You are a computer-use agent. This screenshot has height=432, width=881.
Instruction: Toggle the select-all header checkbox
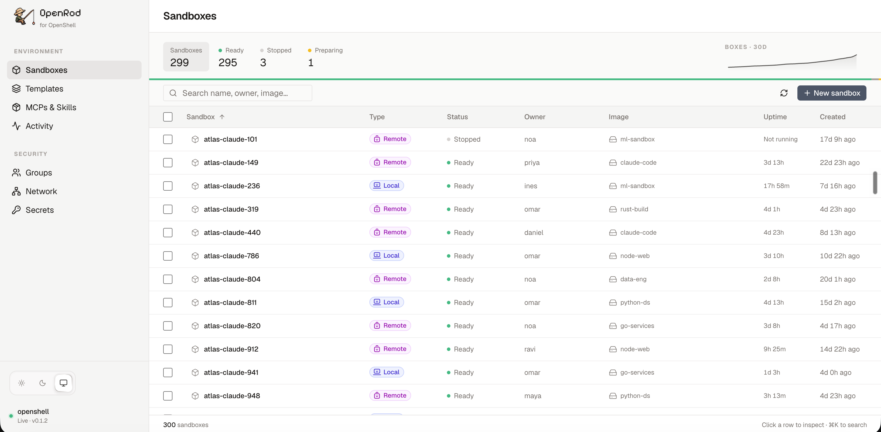168,117
